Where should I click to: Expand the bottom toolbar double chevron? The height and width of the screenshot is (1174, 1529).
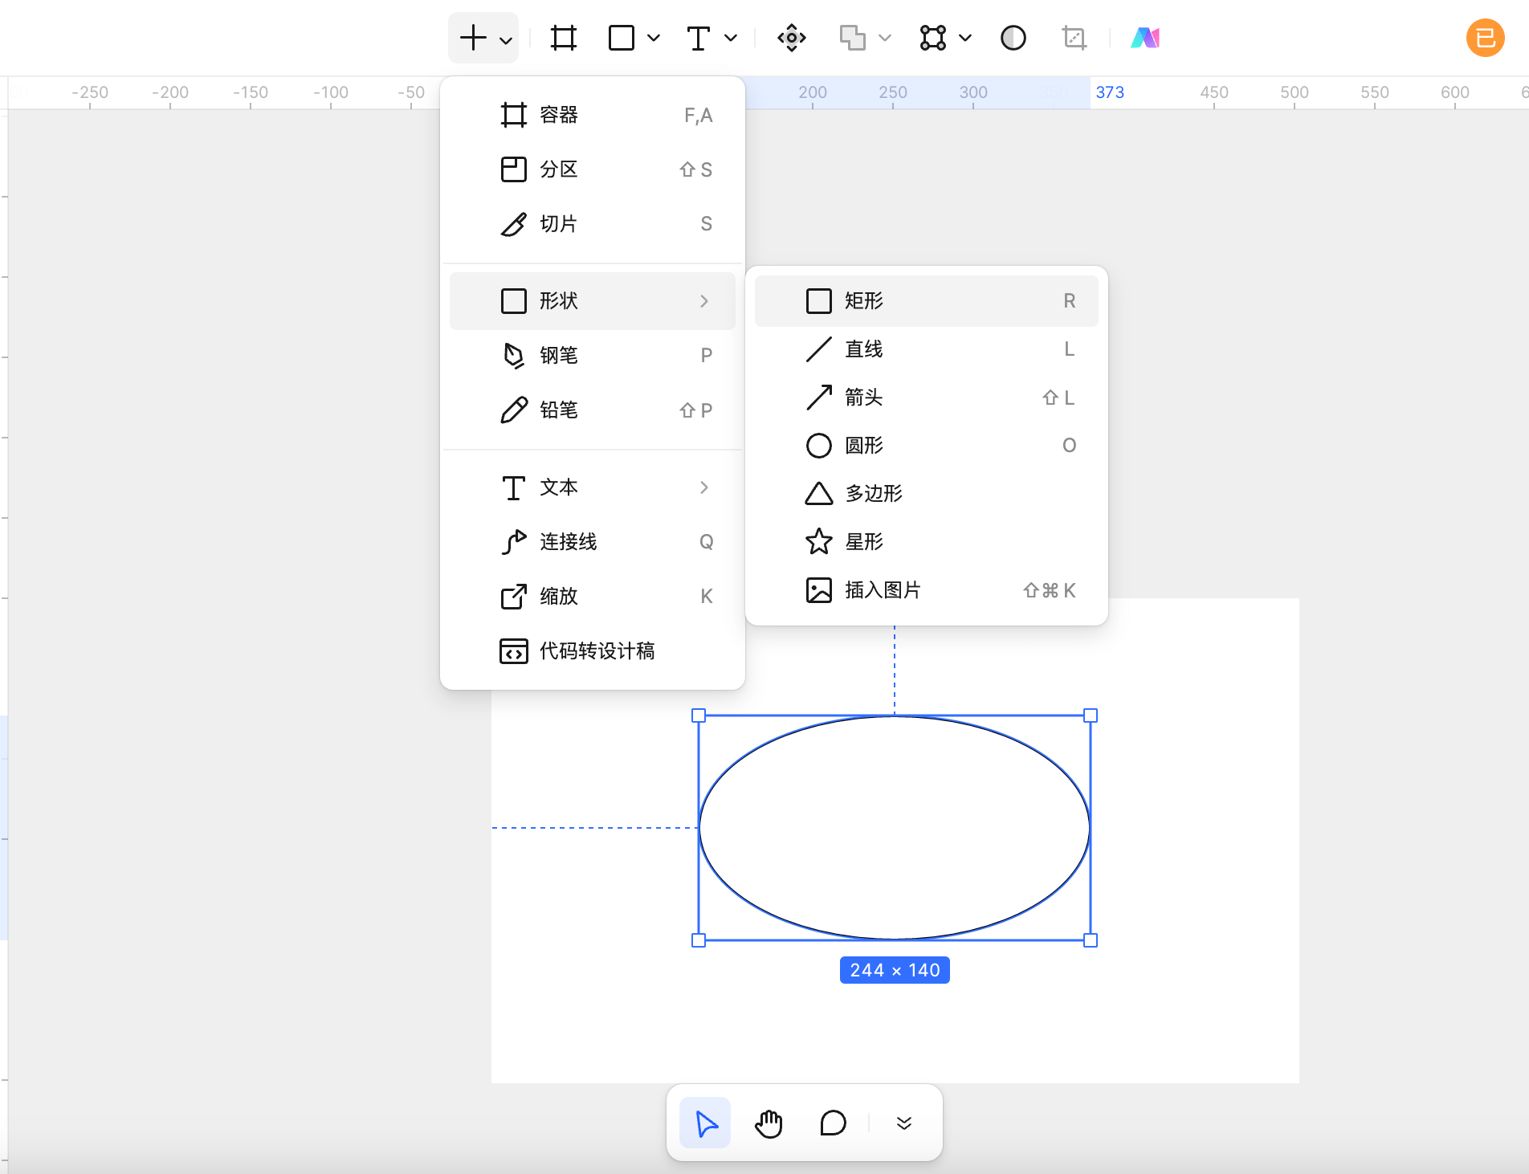click(904, 1123)
